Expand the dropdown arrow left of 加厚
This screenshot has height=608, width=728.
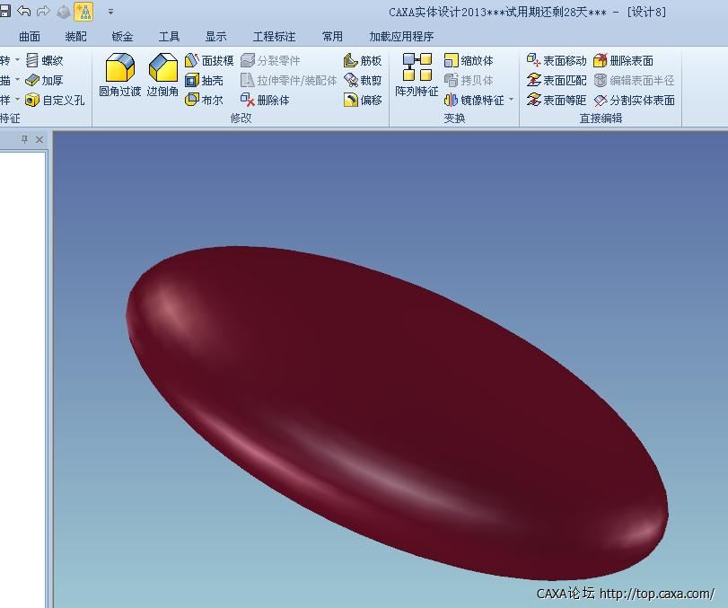pos(17,80)
